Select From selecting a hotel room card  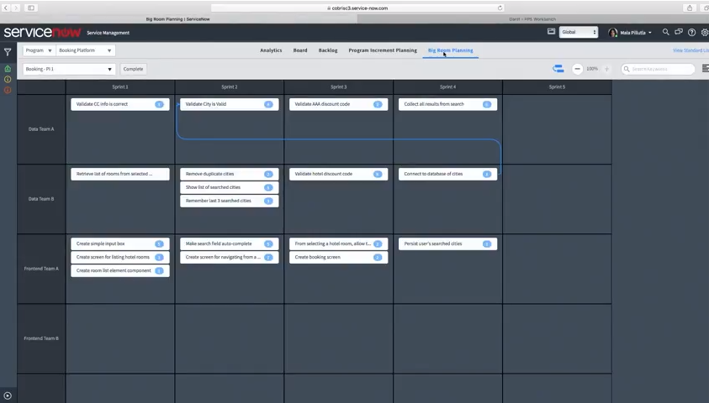coord(339,243)
